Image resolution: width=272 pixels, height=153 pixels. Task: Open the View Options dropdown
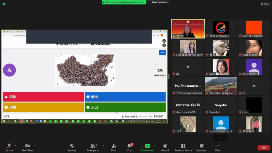click(x=160, y=2)
